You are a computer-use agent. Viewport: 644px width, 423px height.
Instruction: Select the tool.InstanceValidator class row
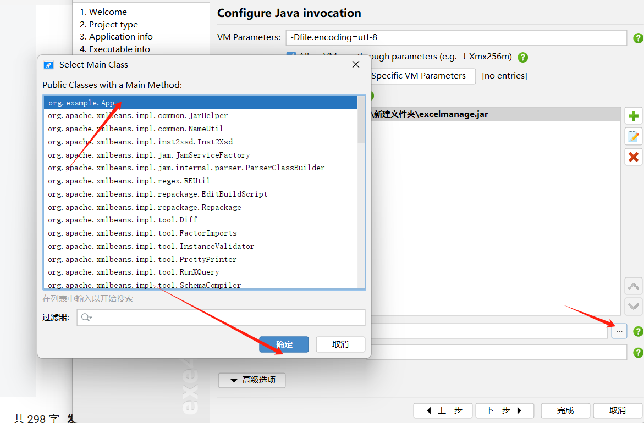[x=201, y=246]
